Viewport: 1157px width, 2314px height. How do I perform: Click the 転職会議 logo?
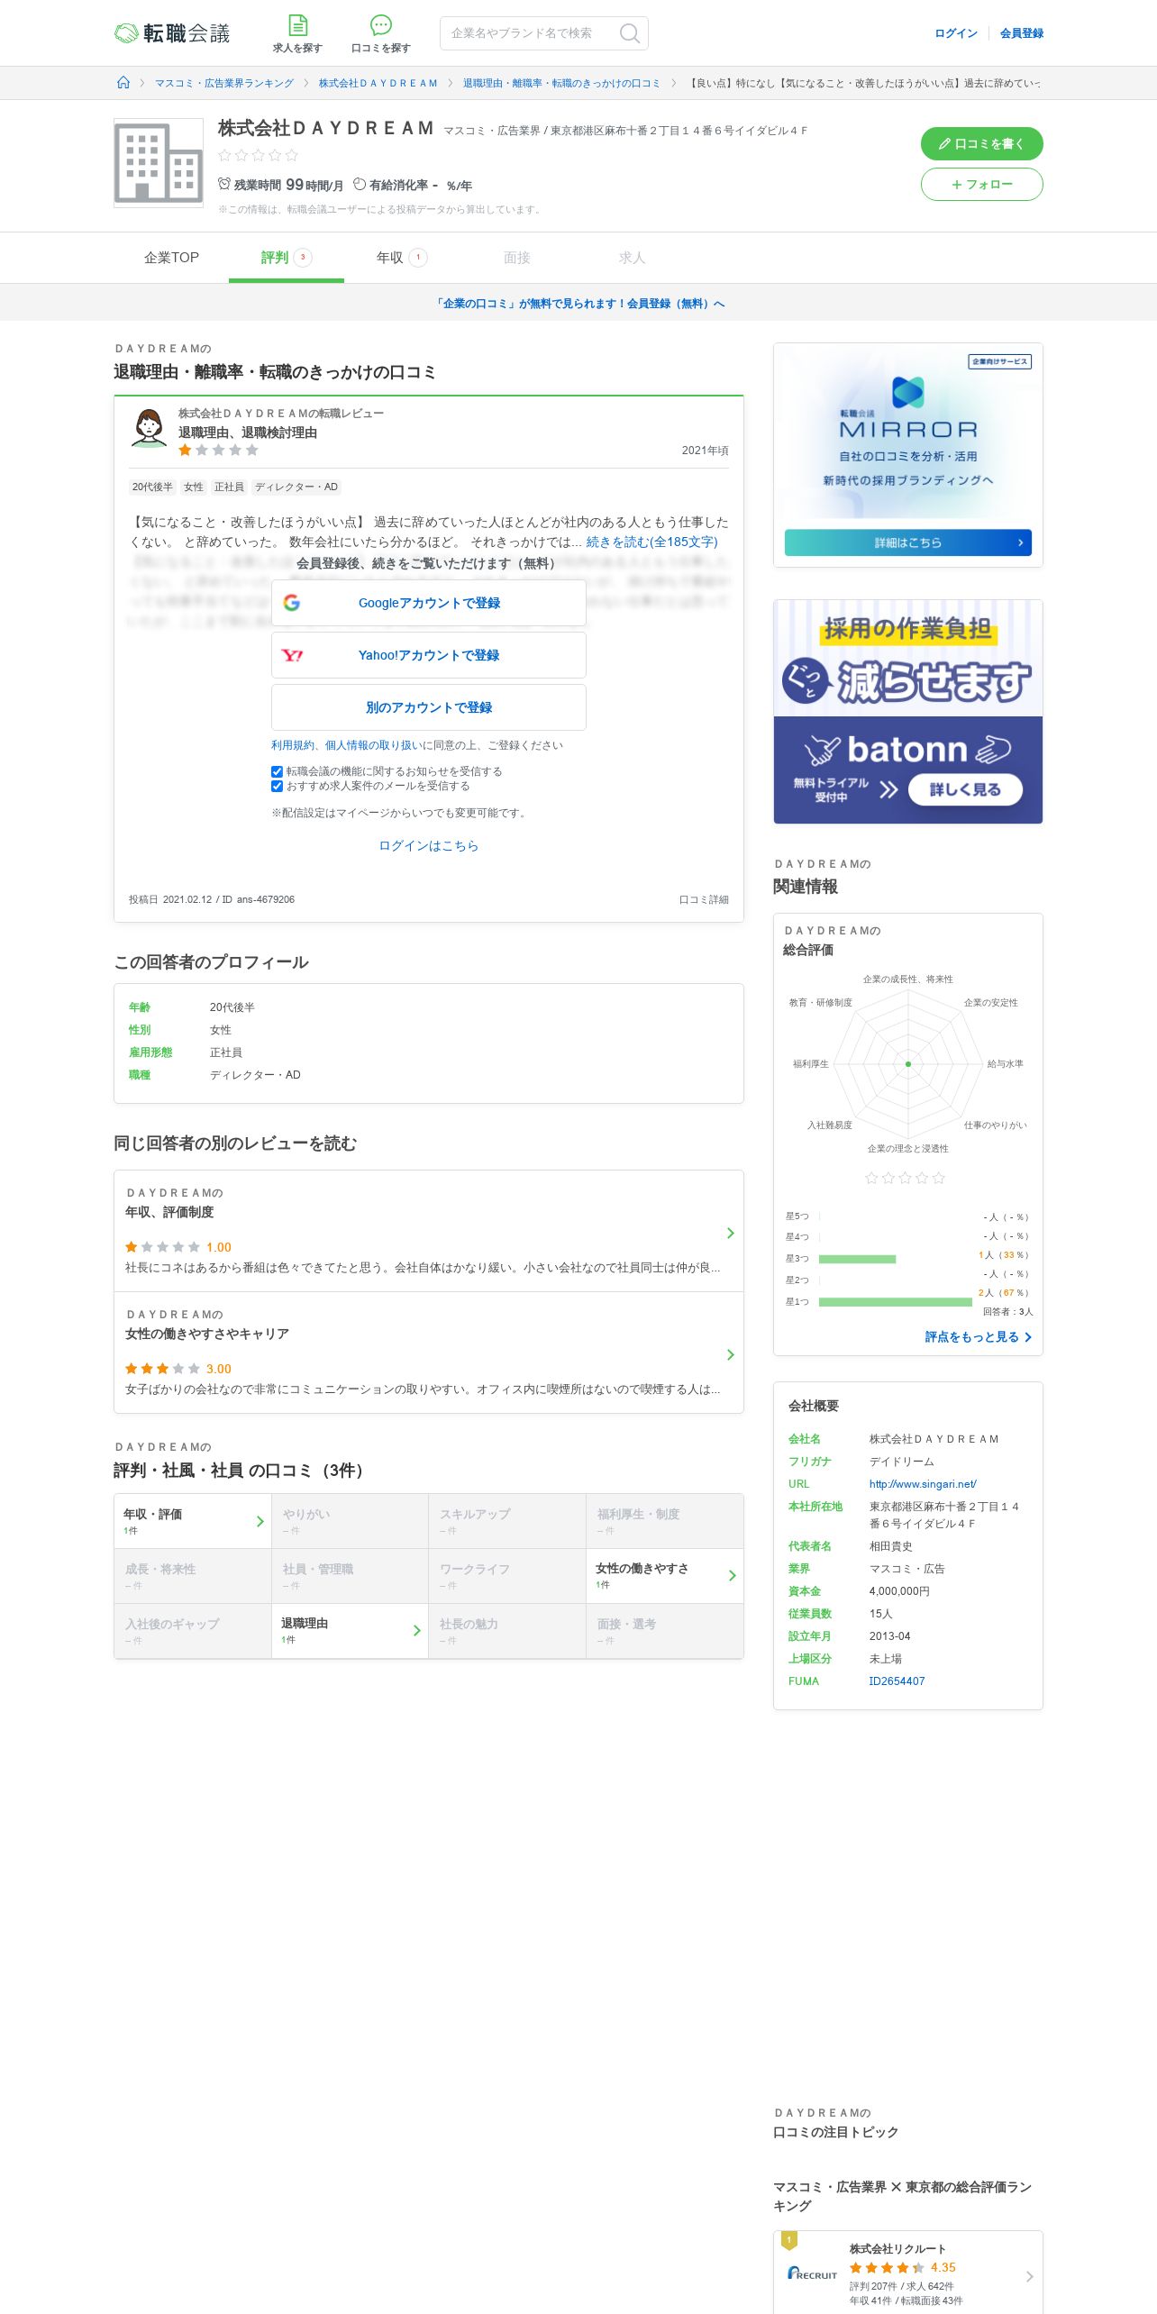[172, 33]
